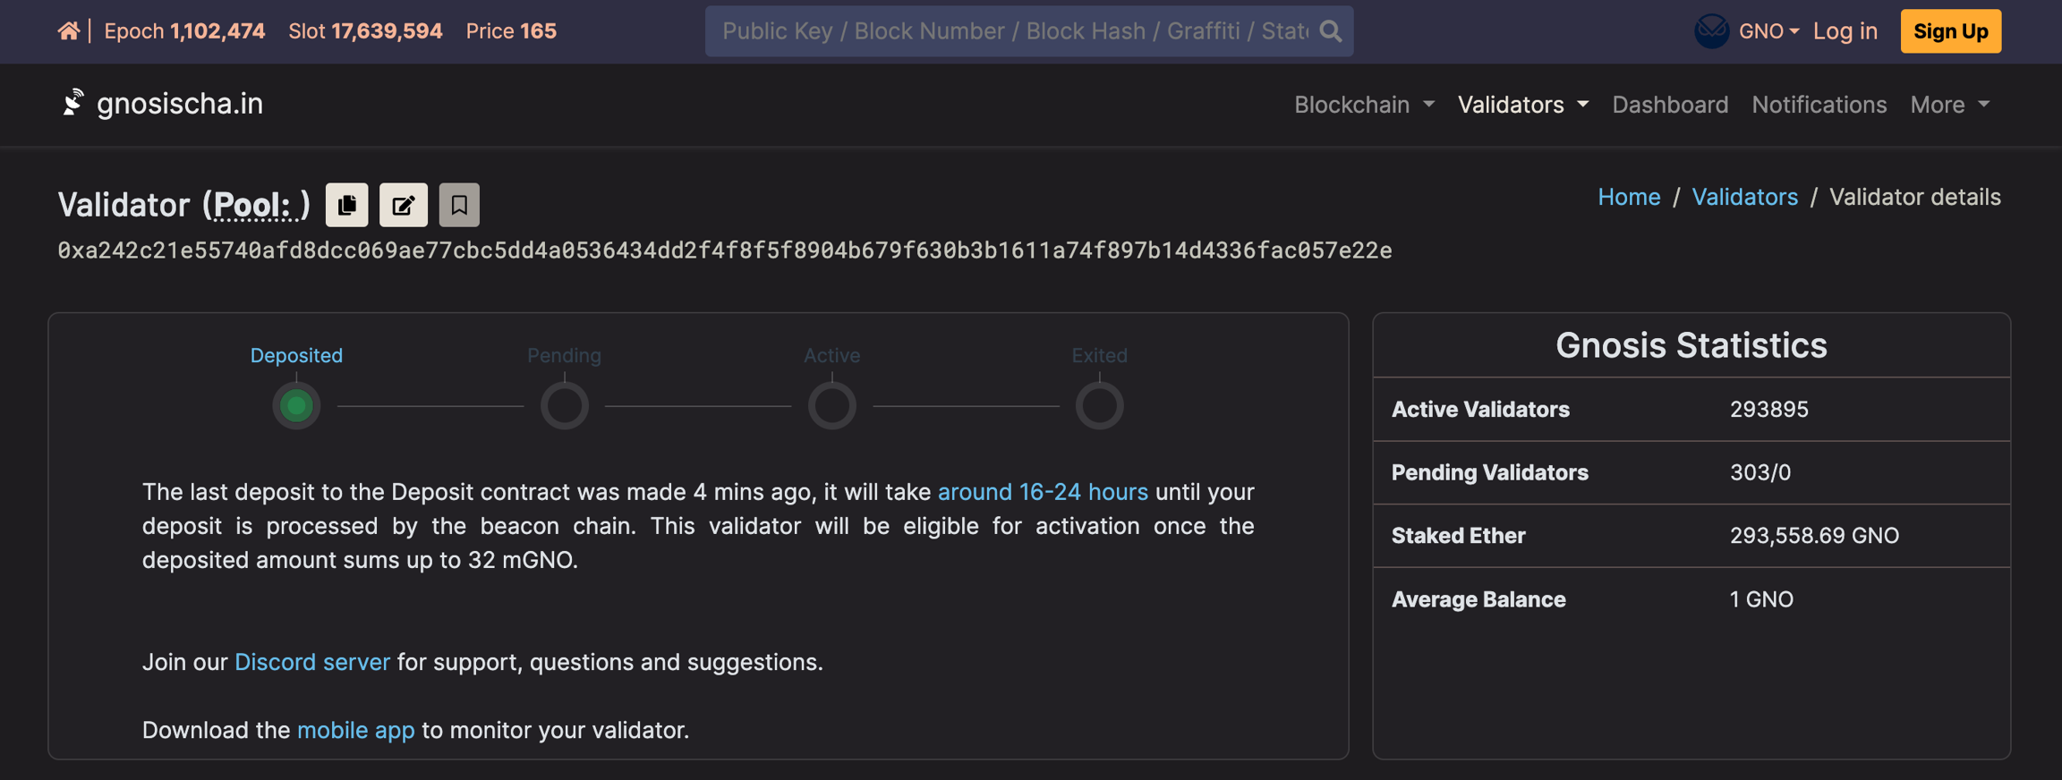Open the Notifications menu item
This screenshot has height=780, width=2062.
pos(1819,105)
